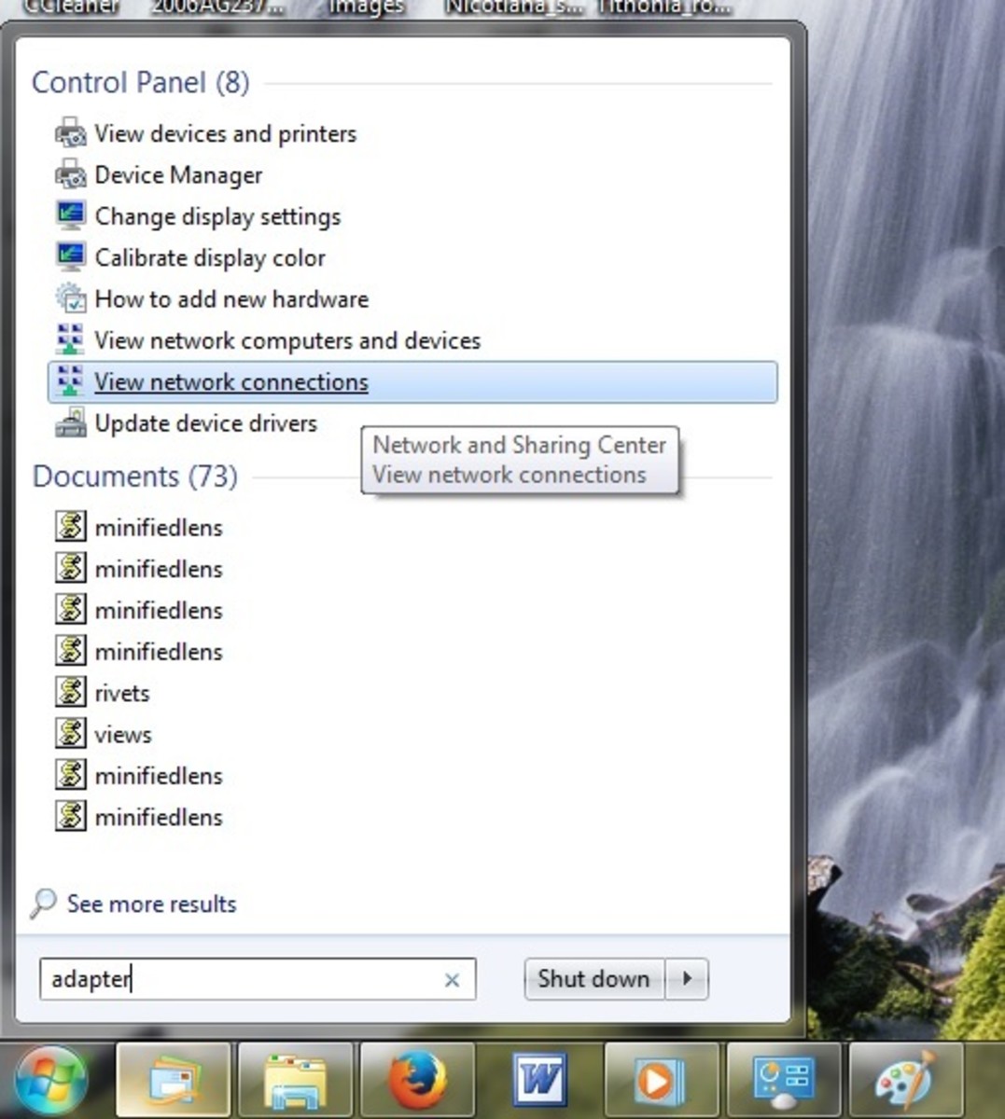Click the Shut down button
Screen dimensions: 1005x1119
(593, 979)
